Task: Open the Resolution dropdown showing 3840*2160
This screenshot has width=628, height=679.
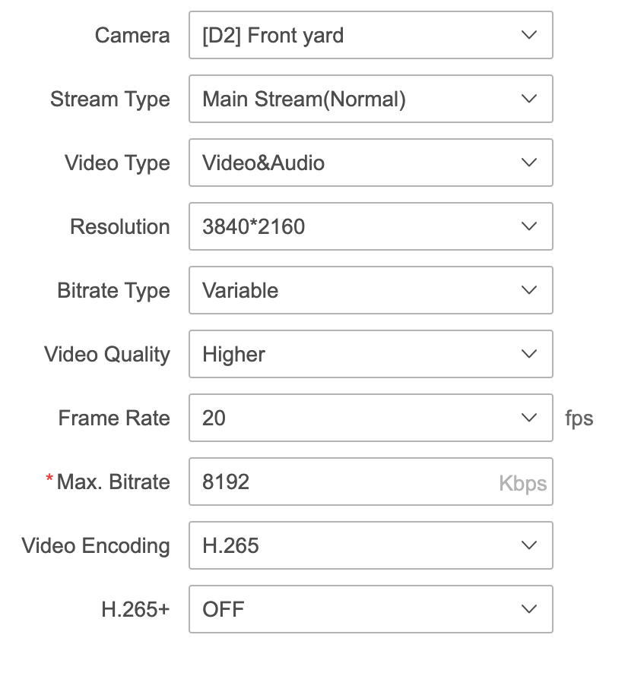Action: (370, 226)
